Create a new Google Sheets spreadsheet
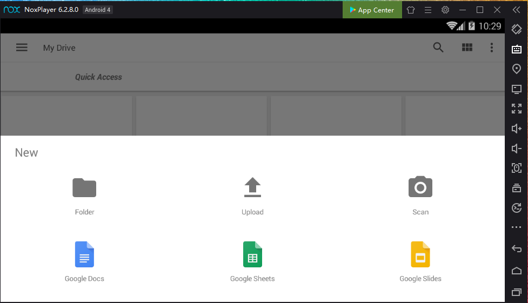This screenshot has height=303, width=528. click(x=252, y=254)
